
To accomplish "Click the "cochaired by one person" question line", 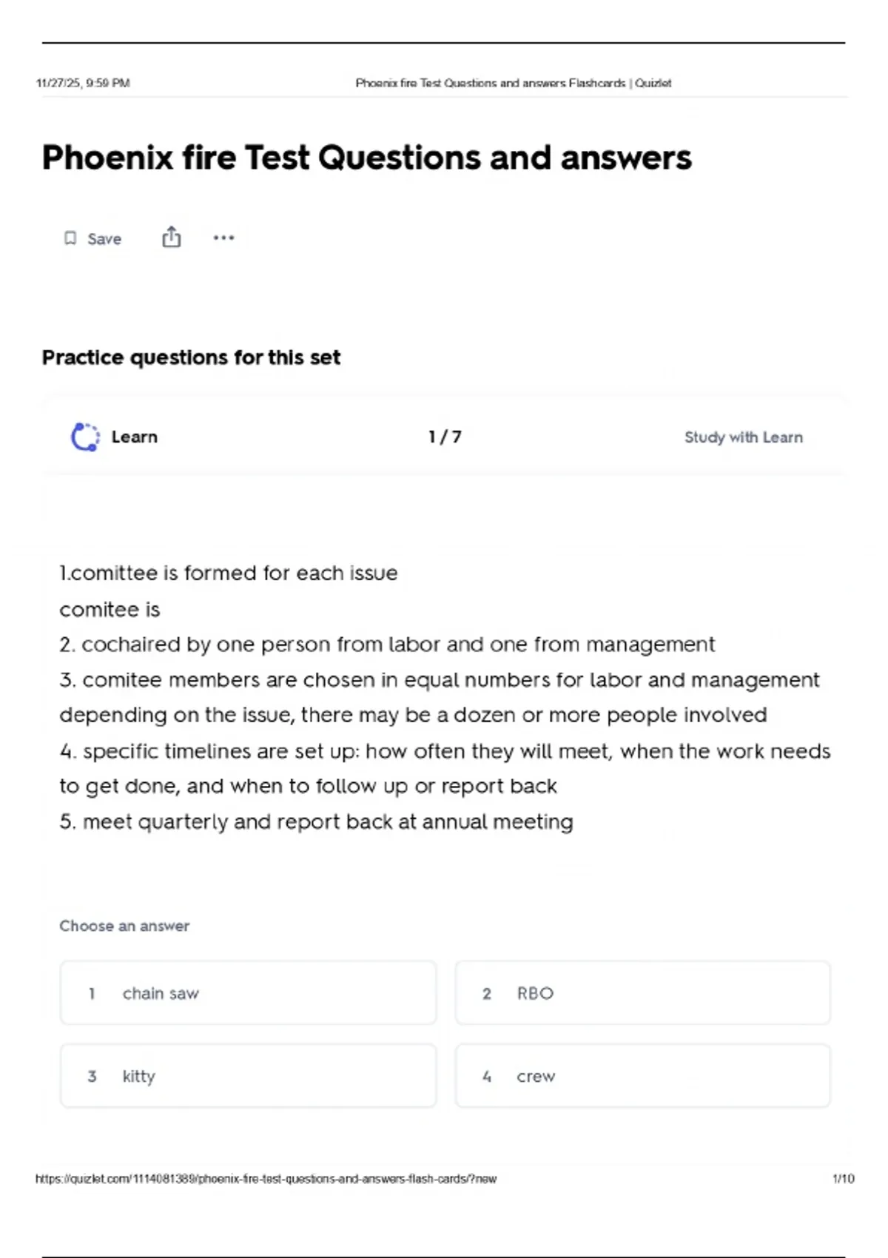I will click(387, 645).
